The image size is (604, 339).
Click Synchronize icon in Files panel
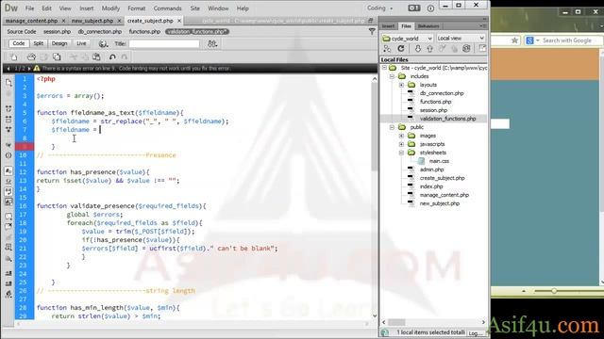[x=466, y=48]
